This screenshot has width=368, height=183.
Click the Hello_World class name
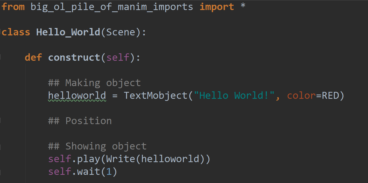[x=68, y=32]
